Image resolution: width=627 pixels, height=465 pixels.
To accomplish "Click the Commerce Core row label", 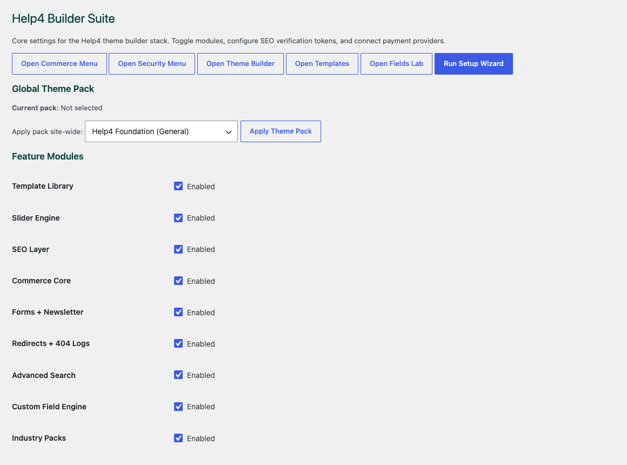I will pos(41,281).
